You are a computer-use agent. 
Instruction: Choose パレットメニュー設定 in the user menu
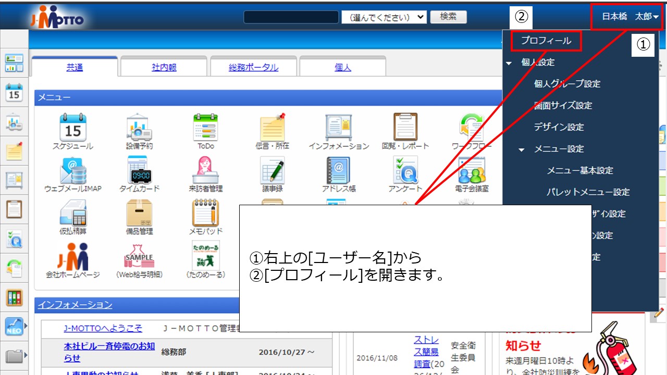coord(588,192)
